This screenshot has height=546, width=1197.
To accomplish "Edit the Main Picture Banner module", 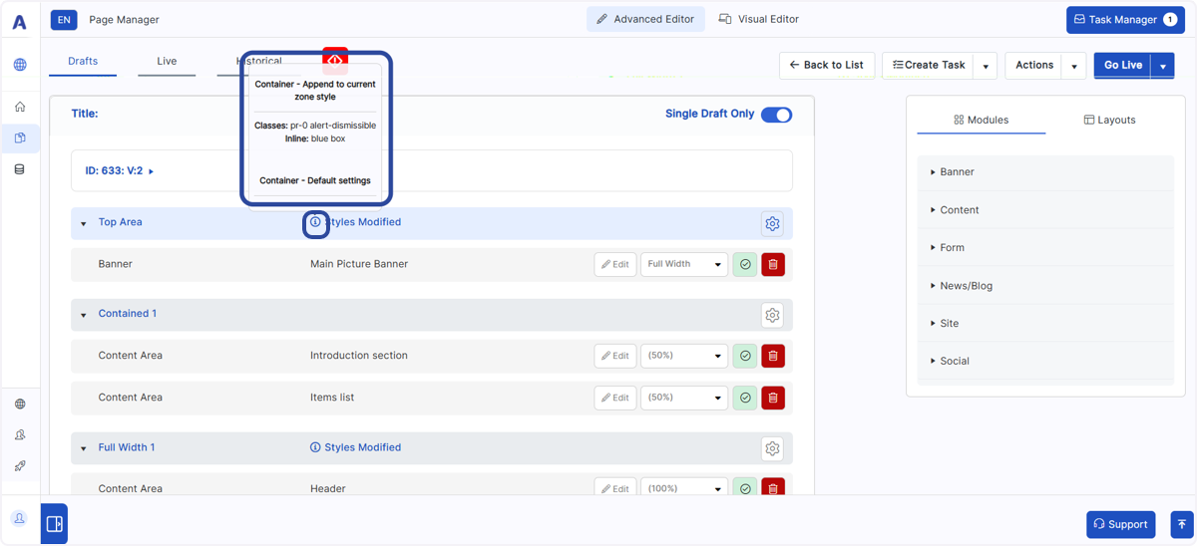I will click(x=615, y=264).
